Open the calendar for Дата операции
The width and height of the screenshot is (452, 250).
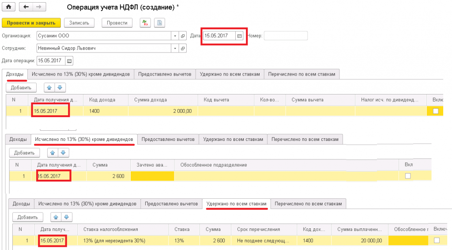tap(69, 61)
